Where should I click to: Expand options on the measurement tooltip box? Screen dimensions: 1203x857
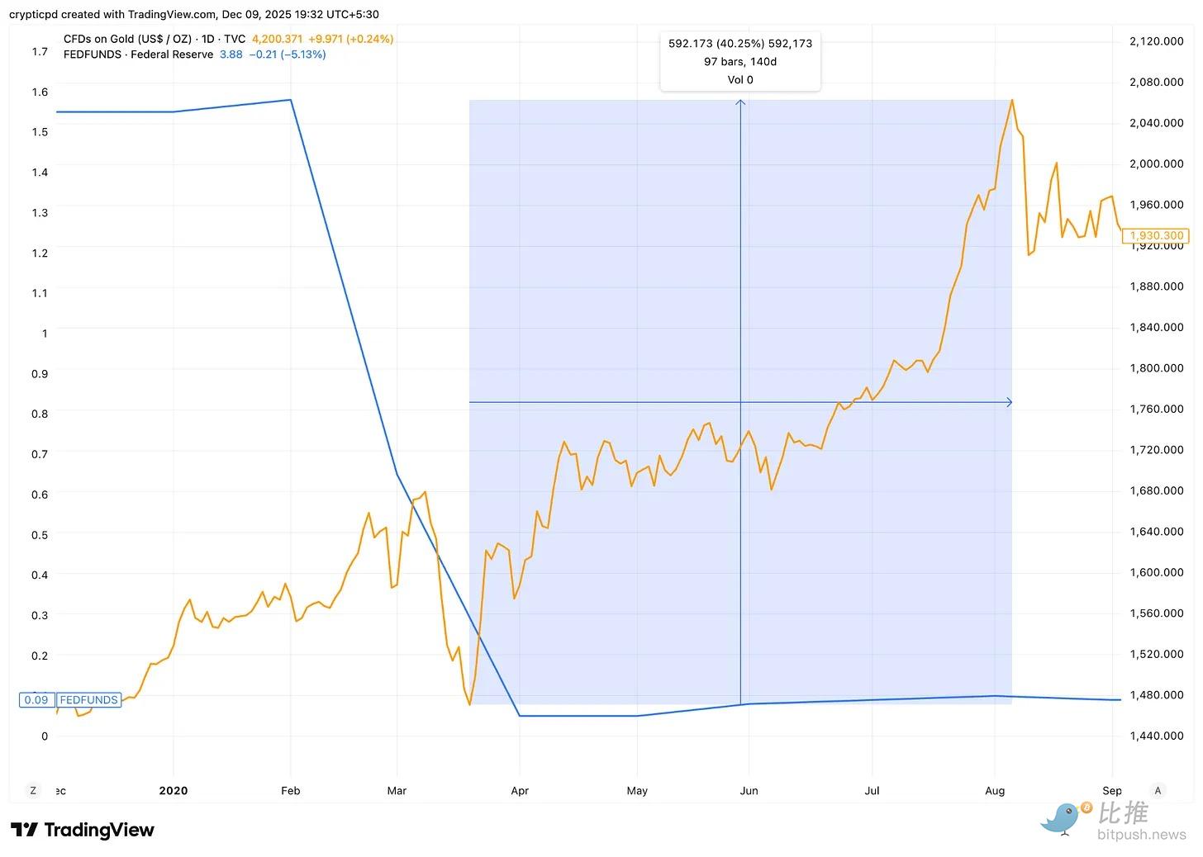pos(740,61)
